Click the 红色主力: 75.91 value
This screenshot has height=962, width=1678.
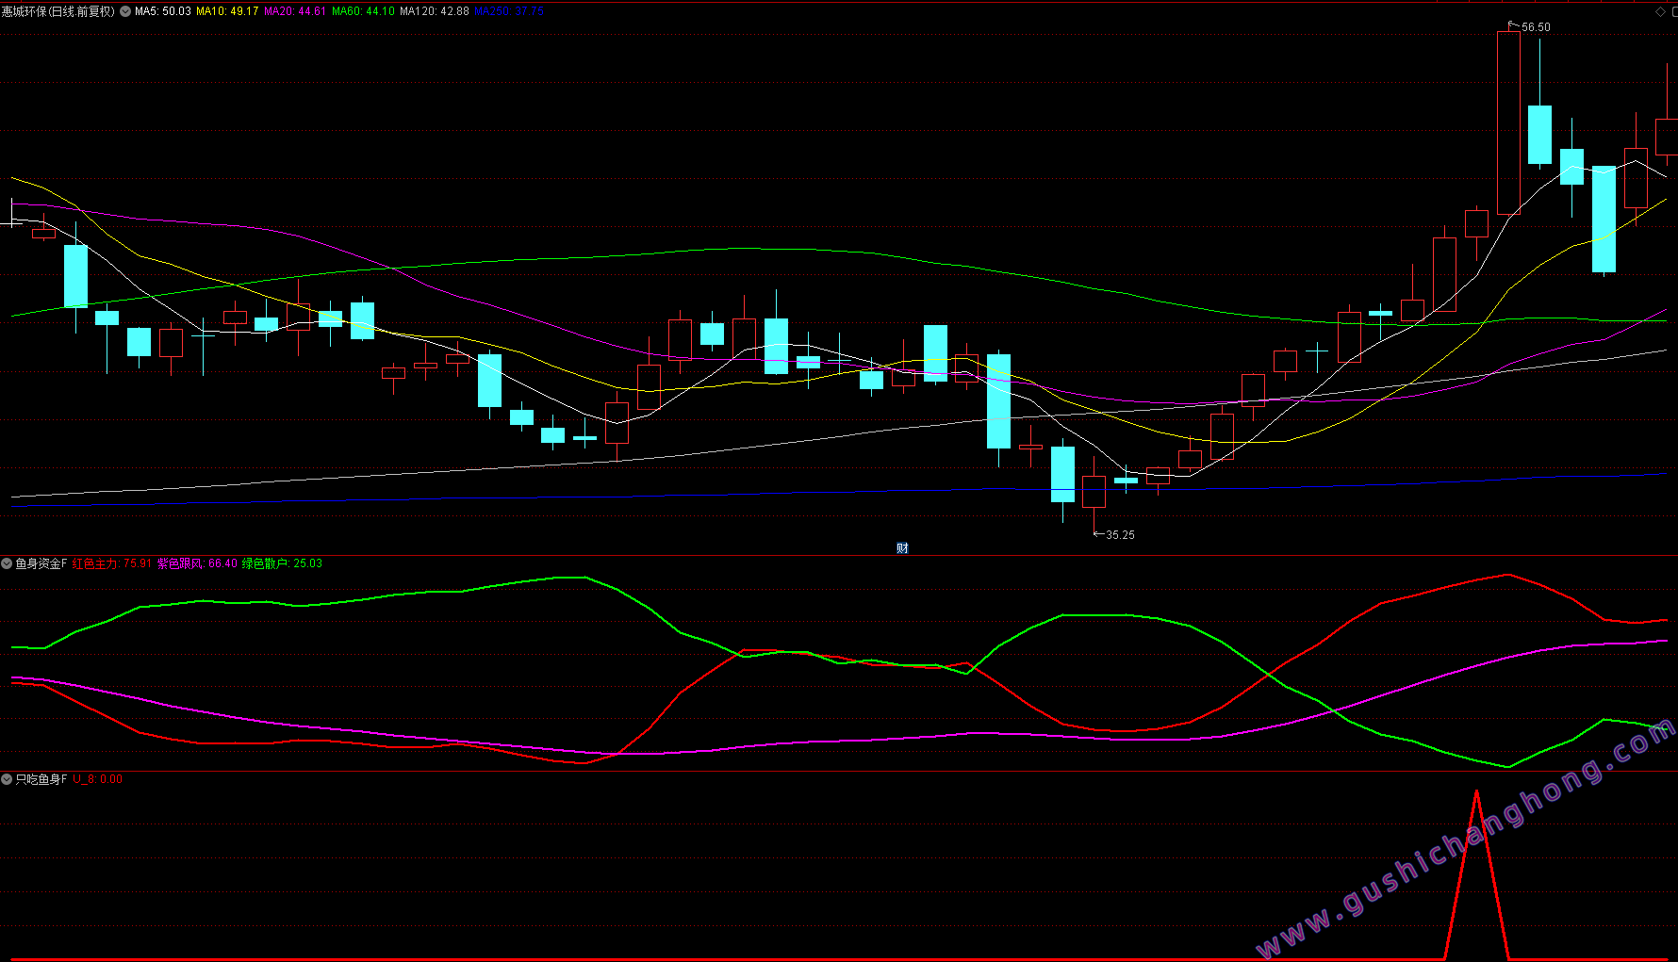click(112, 563)
